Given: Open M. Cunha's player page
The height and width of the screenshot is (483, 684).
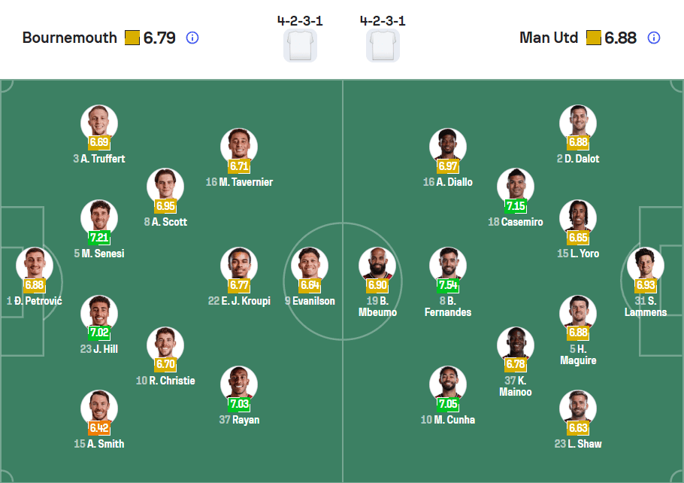Looking at the screenshot, I should click(448, 382).
